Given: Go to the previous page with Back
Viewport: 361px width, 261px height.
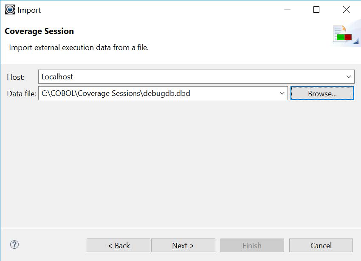Looking at the screenshot, I should tap(118, 245).
